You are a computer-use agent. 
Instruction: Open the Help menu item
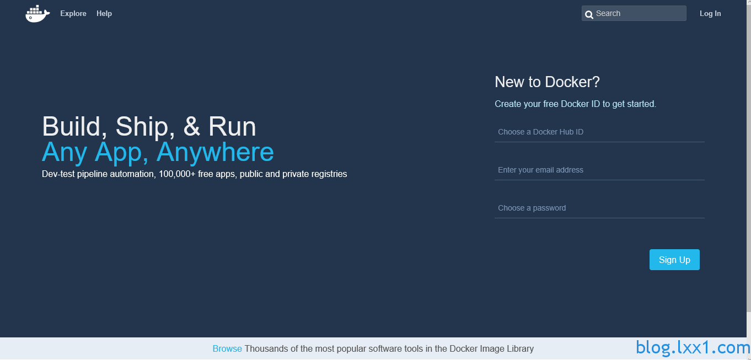click(104, 13)
